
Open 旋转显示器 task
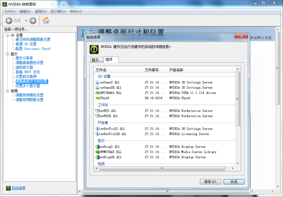click(24, 67)
